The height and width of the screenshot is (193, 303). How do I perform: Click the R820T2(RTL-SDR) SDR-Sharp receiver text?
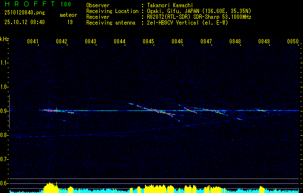tap(199, 17)
